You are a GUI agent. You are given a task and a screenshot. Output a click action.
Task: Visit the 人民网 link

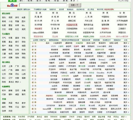[x=89, y=17]
